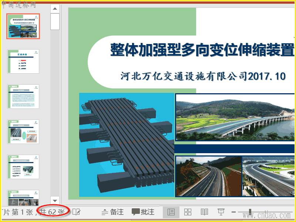Screen dimensions: 296x222
Task: Click the slide title 整体加强型多向变位伸缩装置
Action: click(202, 50)
